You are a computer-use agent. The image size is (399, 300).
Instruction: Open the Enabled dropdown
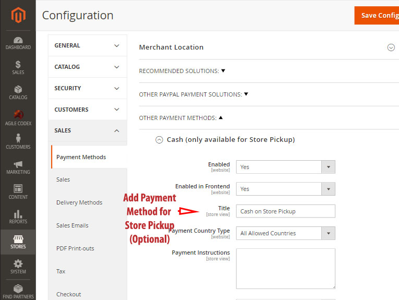point(285,167)
